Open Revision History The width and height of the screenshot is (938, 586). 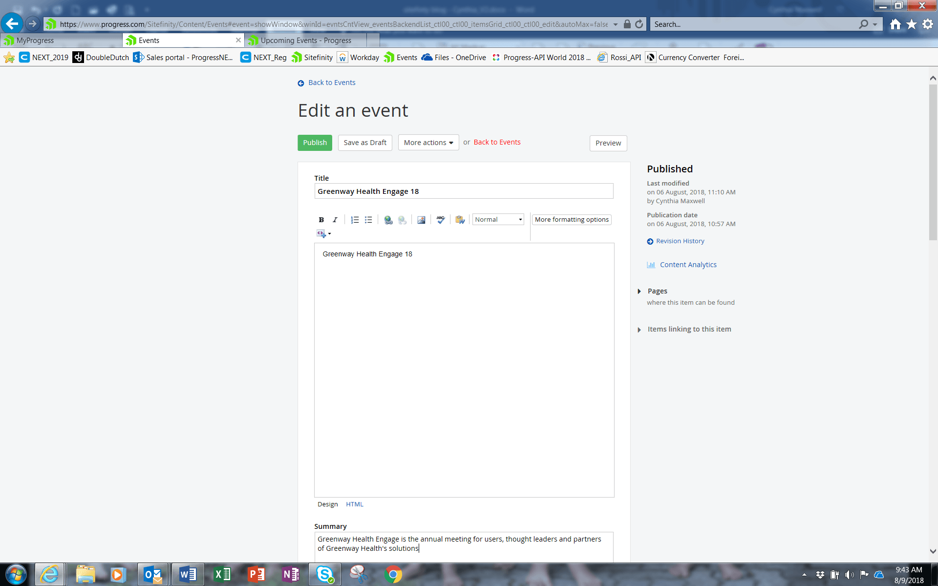coord(680,241)
